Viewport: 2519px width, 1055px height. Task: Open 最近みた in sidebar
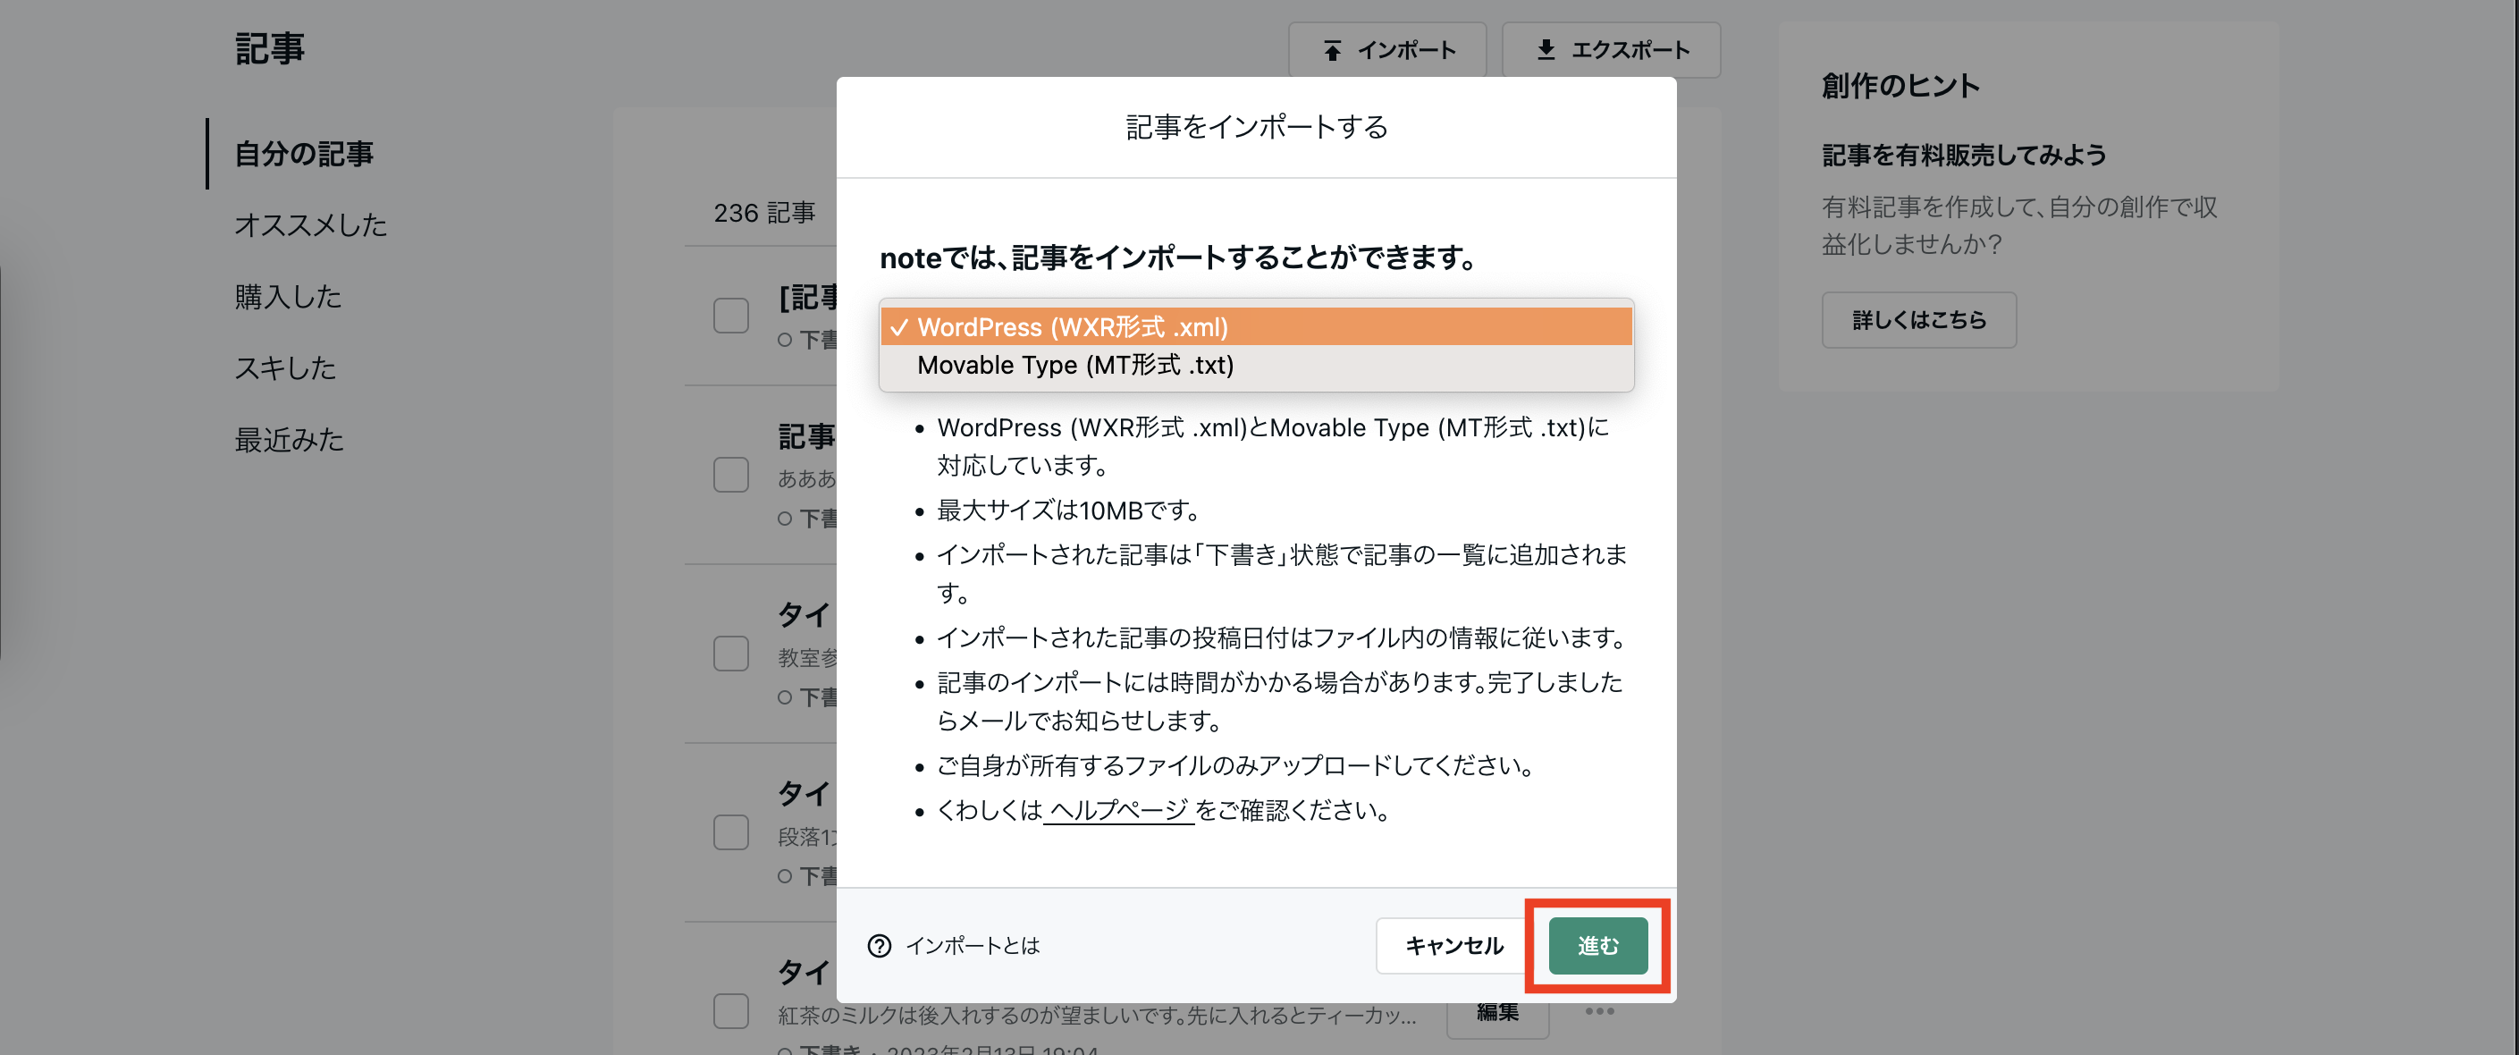pos(290,439)
